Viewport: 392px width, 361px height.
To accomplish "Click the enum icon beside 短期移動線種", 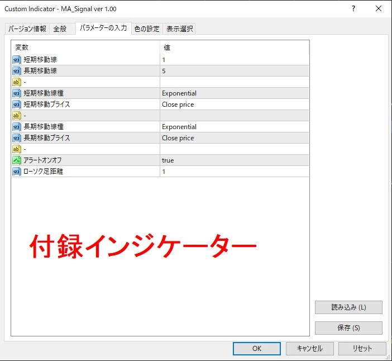I will [16, 93].
